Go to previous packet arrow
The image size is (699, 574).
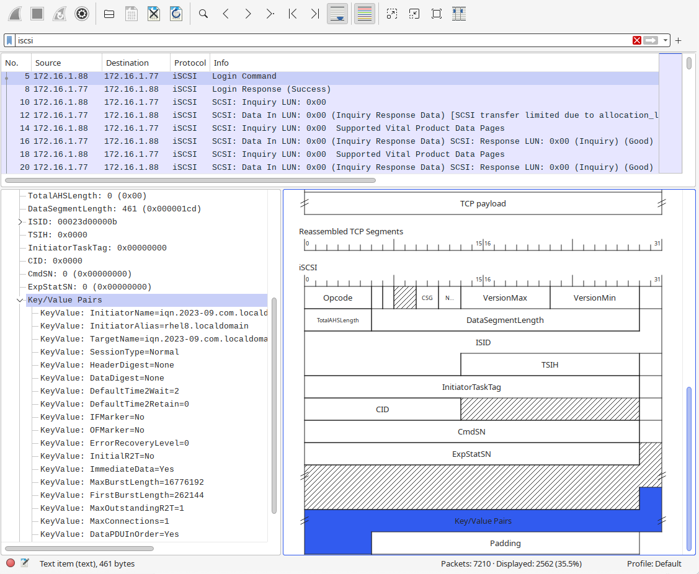[x=226, y=14]
